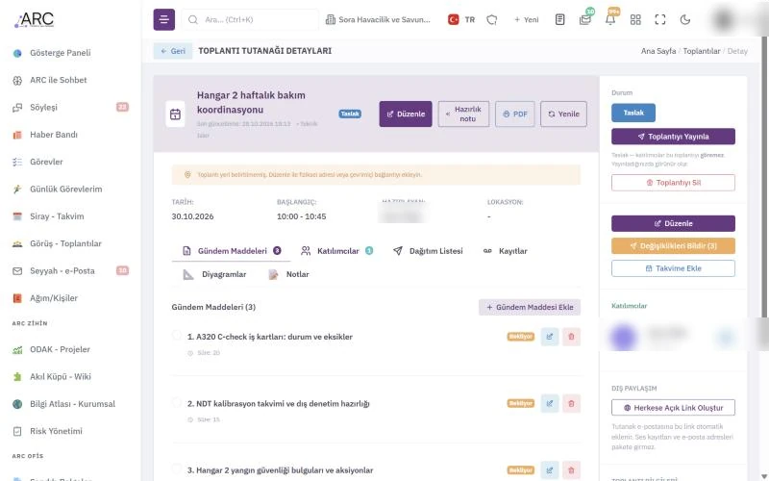Click the 'Bekliyor' badge on A320 C-check item
The image size is (769, 481).
point(520,337)
